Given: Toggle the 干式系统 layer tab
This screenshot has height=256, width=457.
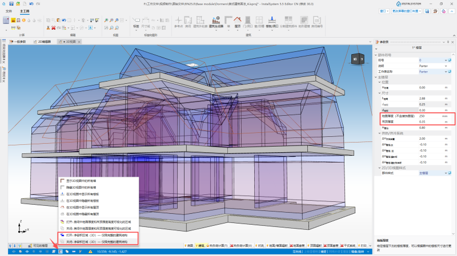Looking at the screenshot, I should click(x=348, y=246).
